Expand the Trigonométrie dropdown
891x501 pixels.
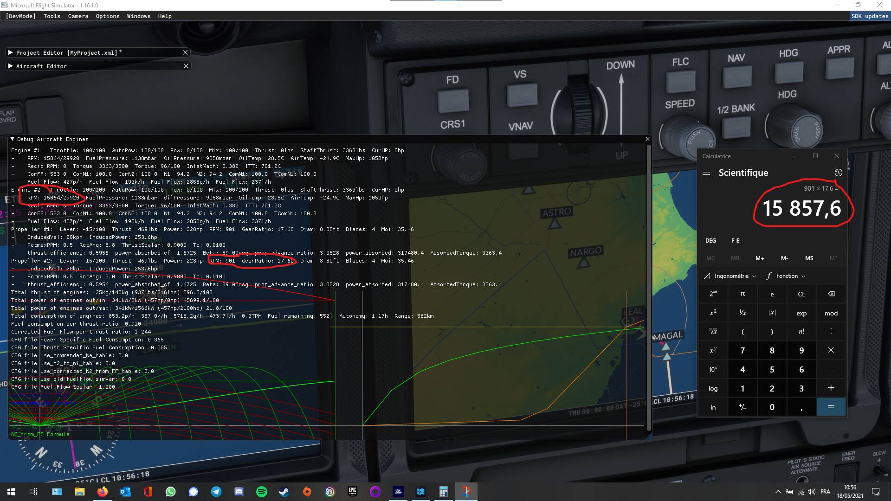(x=730, y=276)
